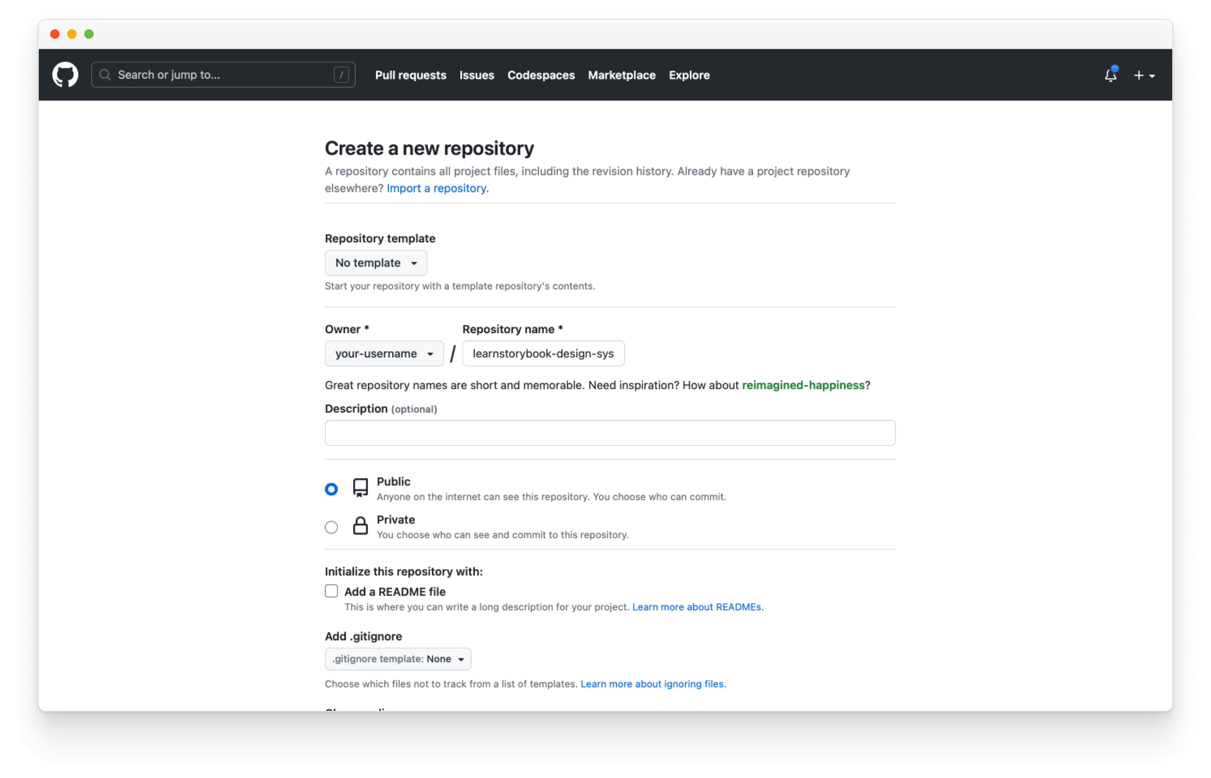Click the lock icon for Private option
Screen dimensions: 1211x778
[359, 527]
